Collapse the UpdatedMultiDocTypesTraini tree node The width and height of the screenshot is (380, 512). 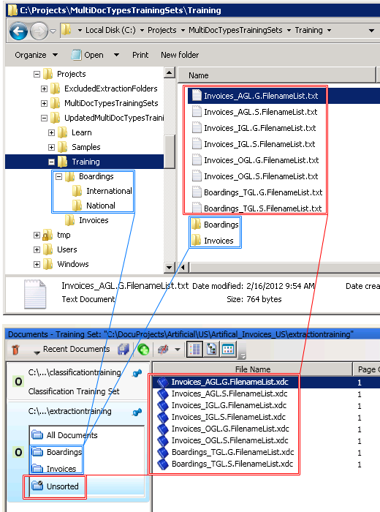[x=44, y=118]
